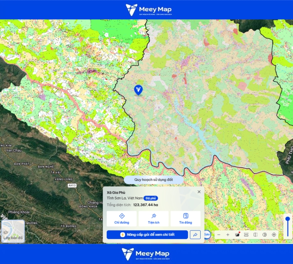Click the BAN NGHÈ map label
This screenshot has height=264, width=293.
point(46,166)
